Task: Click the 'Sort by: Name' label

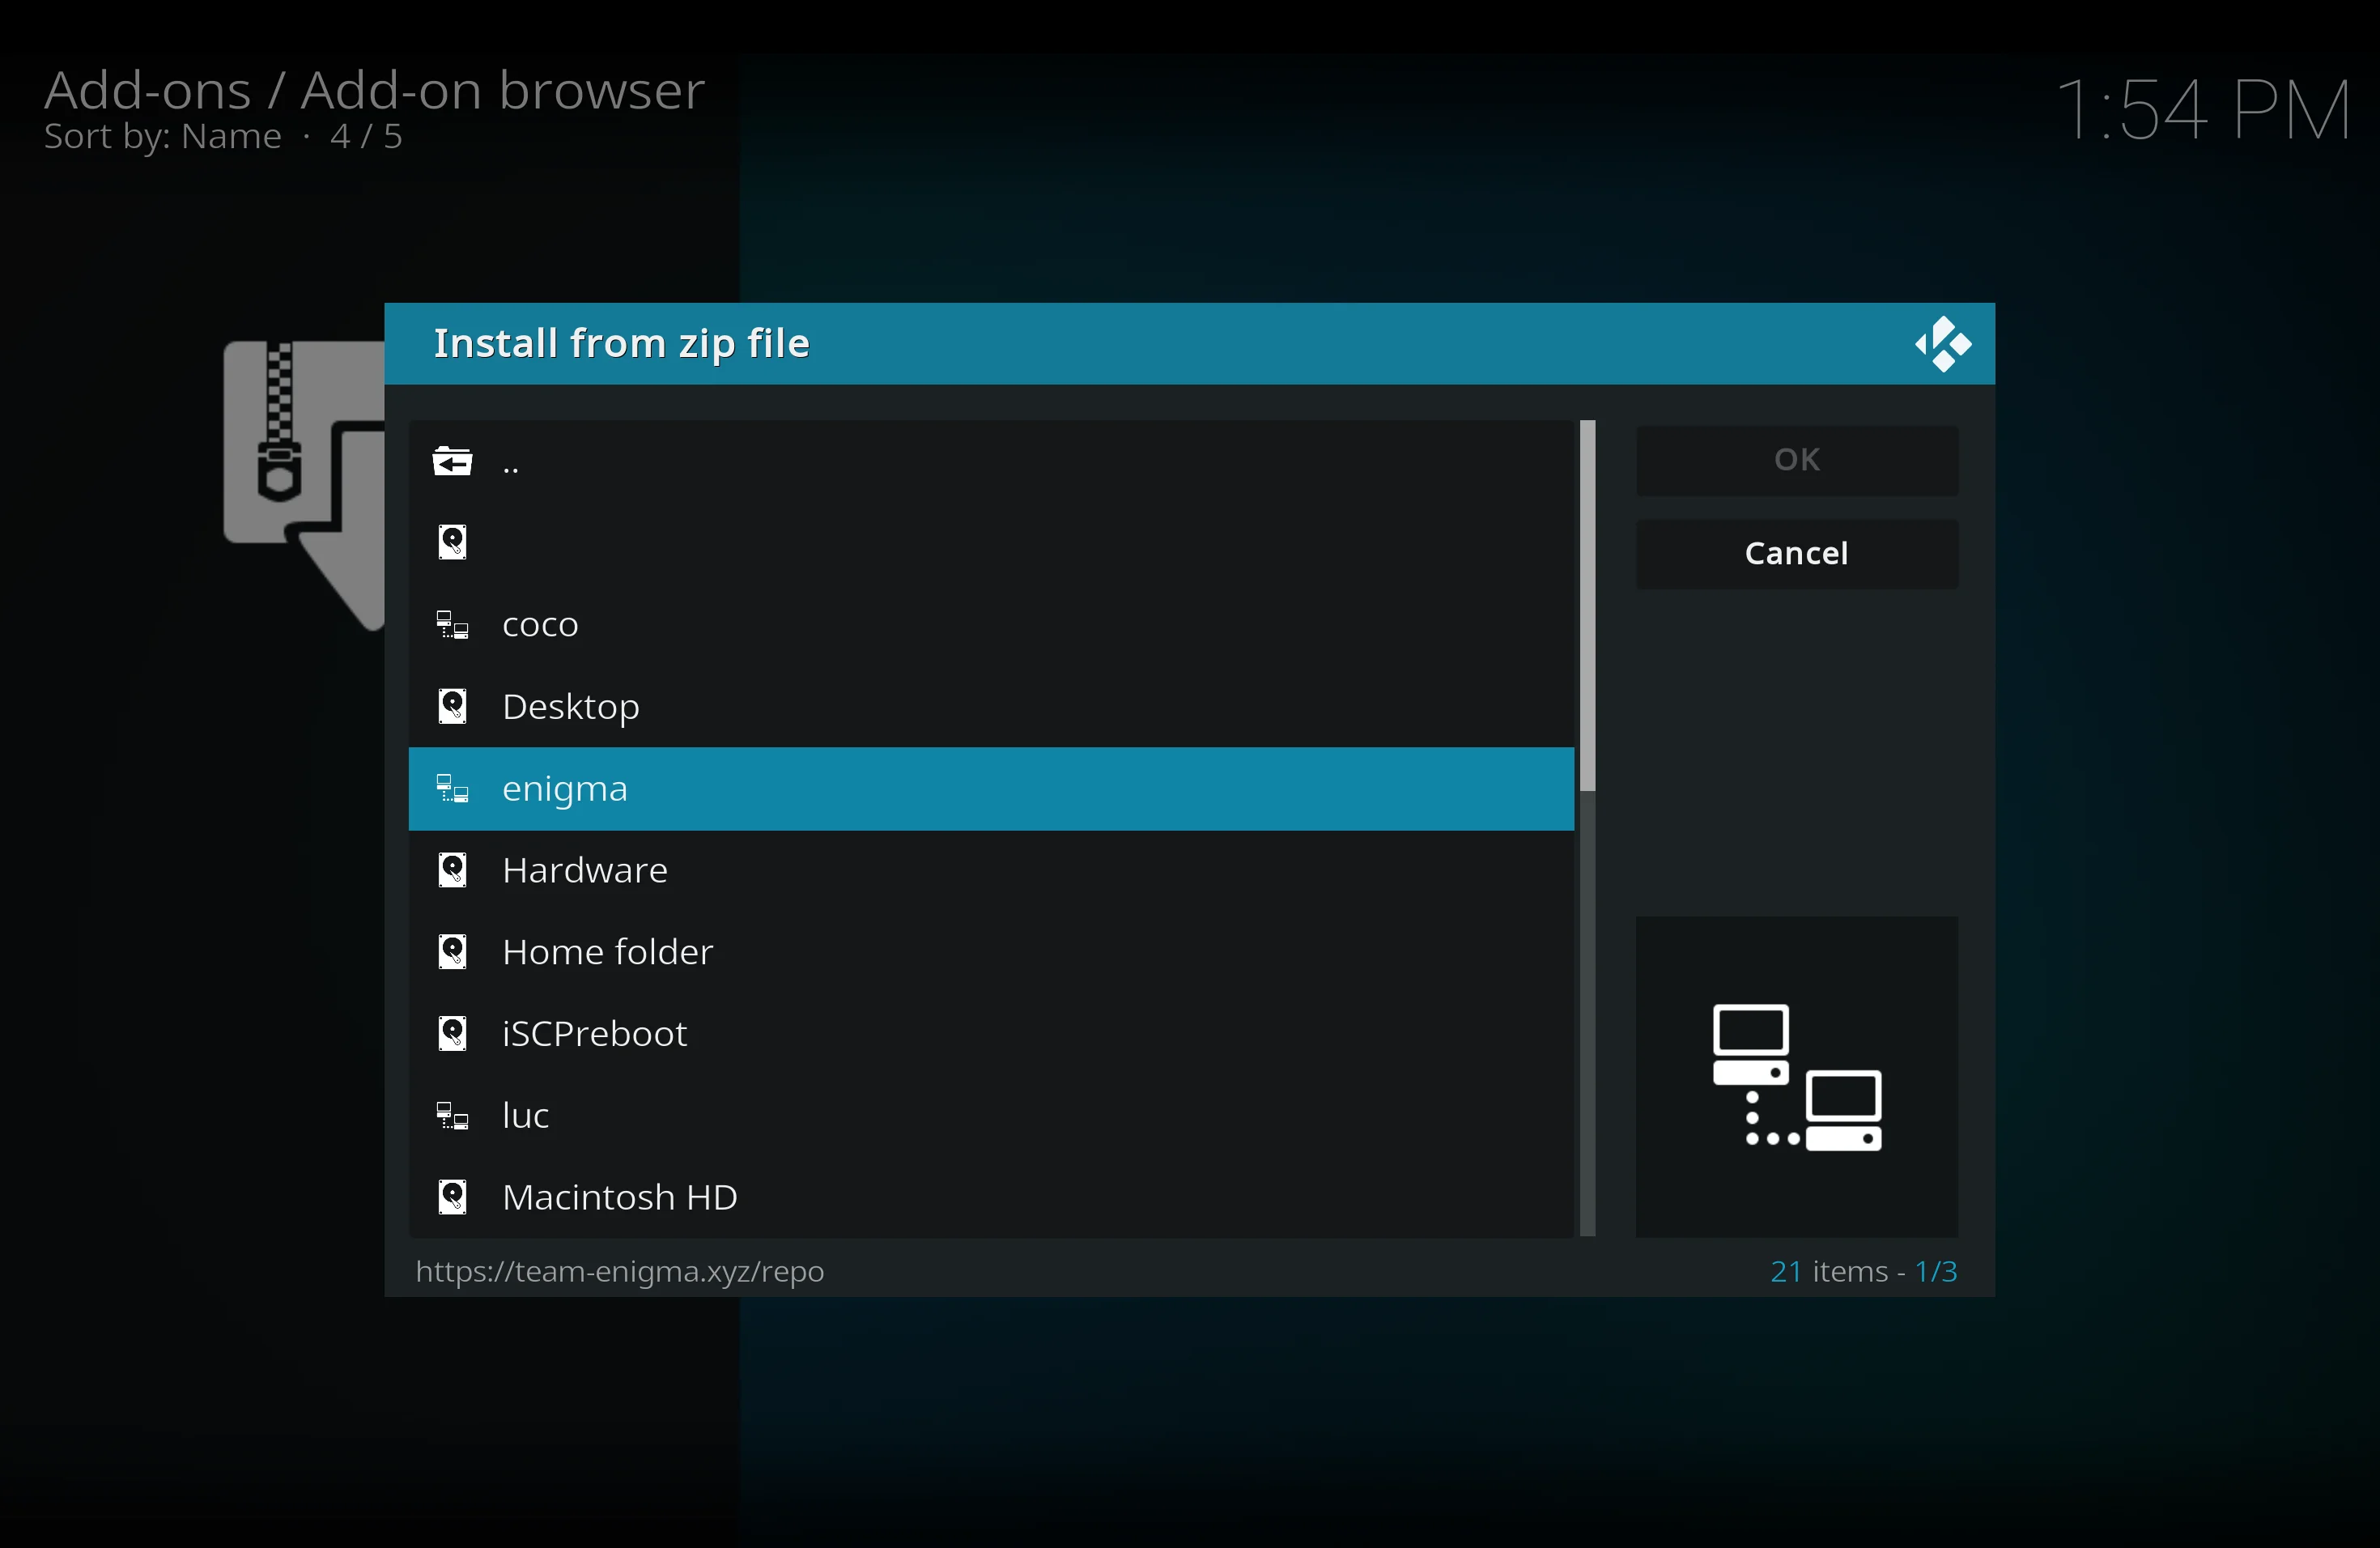Action: (162, 136)
